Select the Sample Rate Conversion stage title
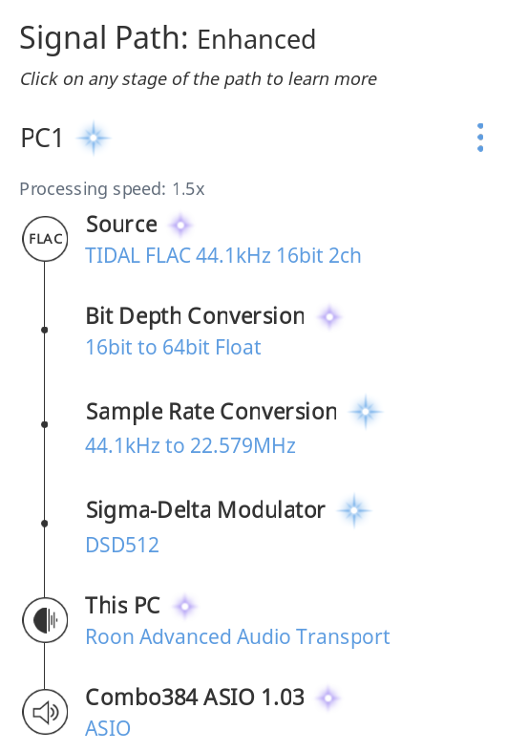 [x=211, y=412]
